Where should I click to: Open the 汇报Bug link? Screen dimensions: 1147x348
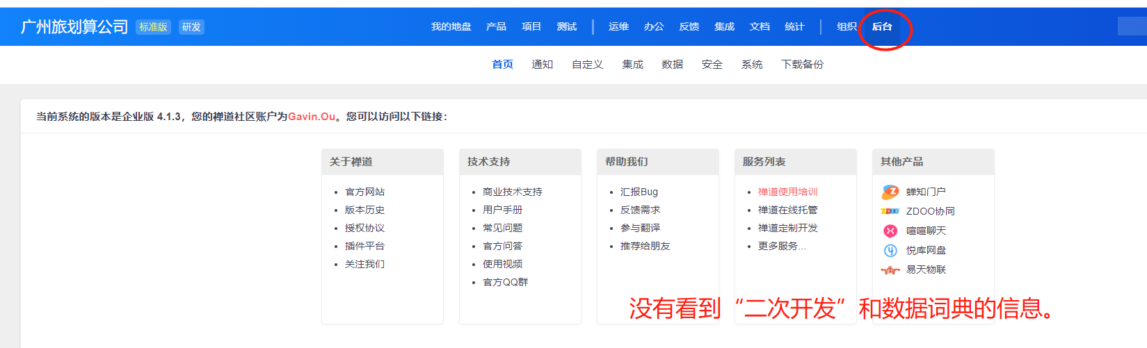[639, 192]
